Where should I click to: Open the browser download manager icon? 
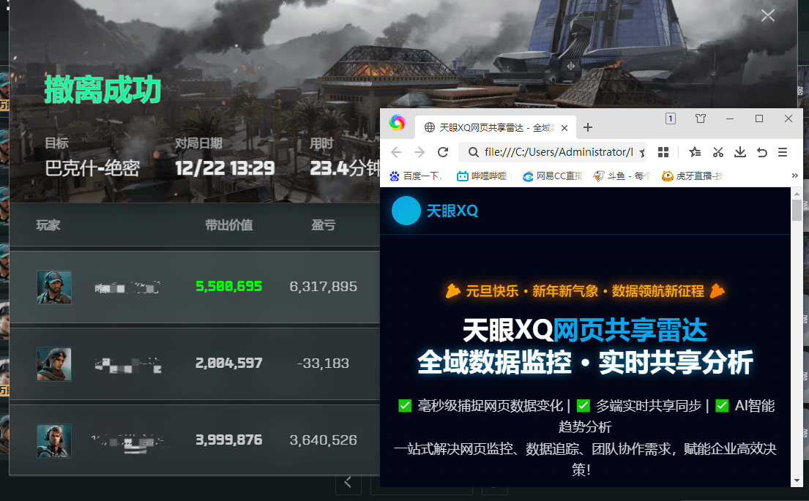740,151
